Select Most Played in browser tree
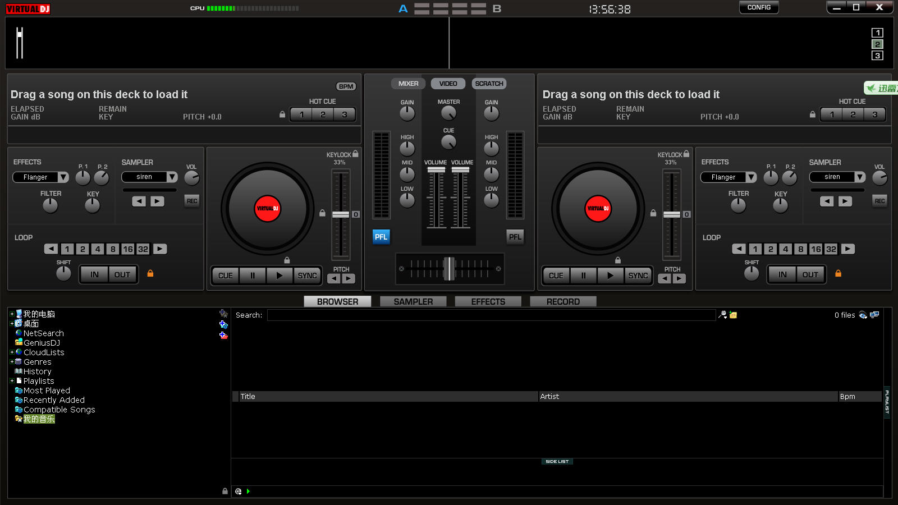 click(x=47, y=391)
